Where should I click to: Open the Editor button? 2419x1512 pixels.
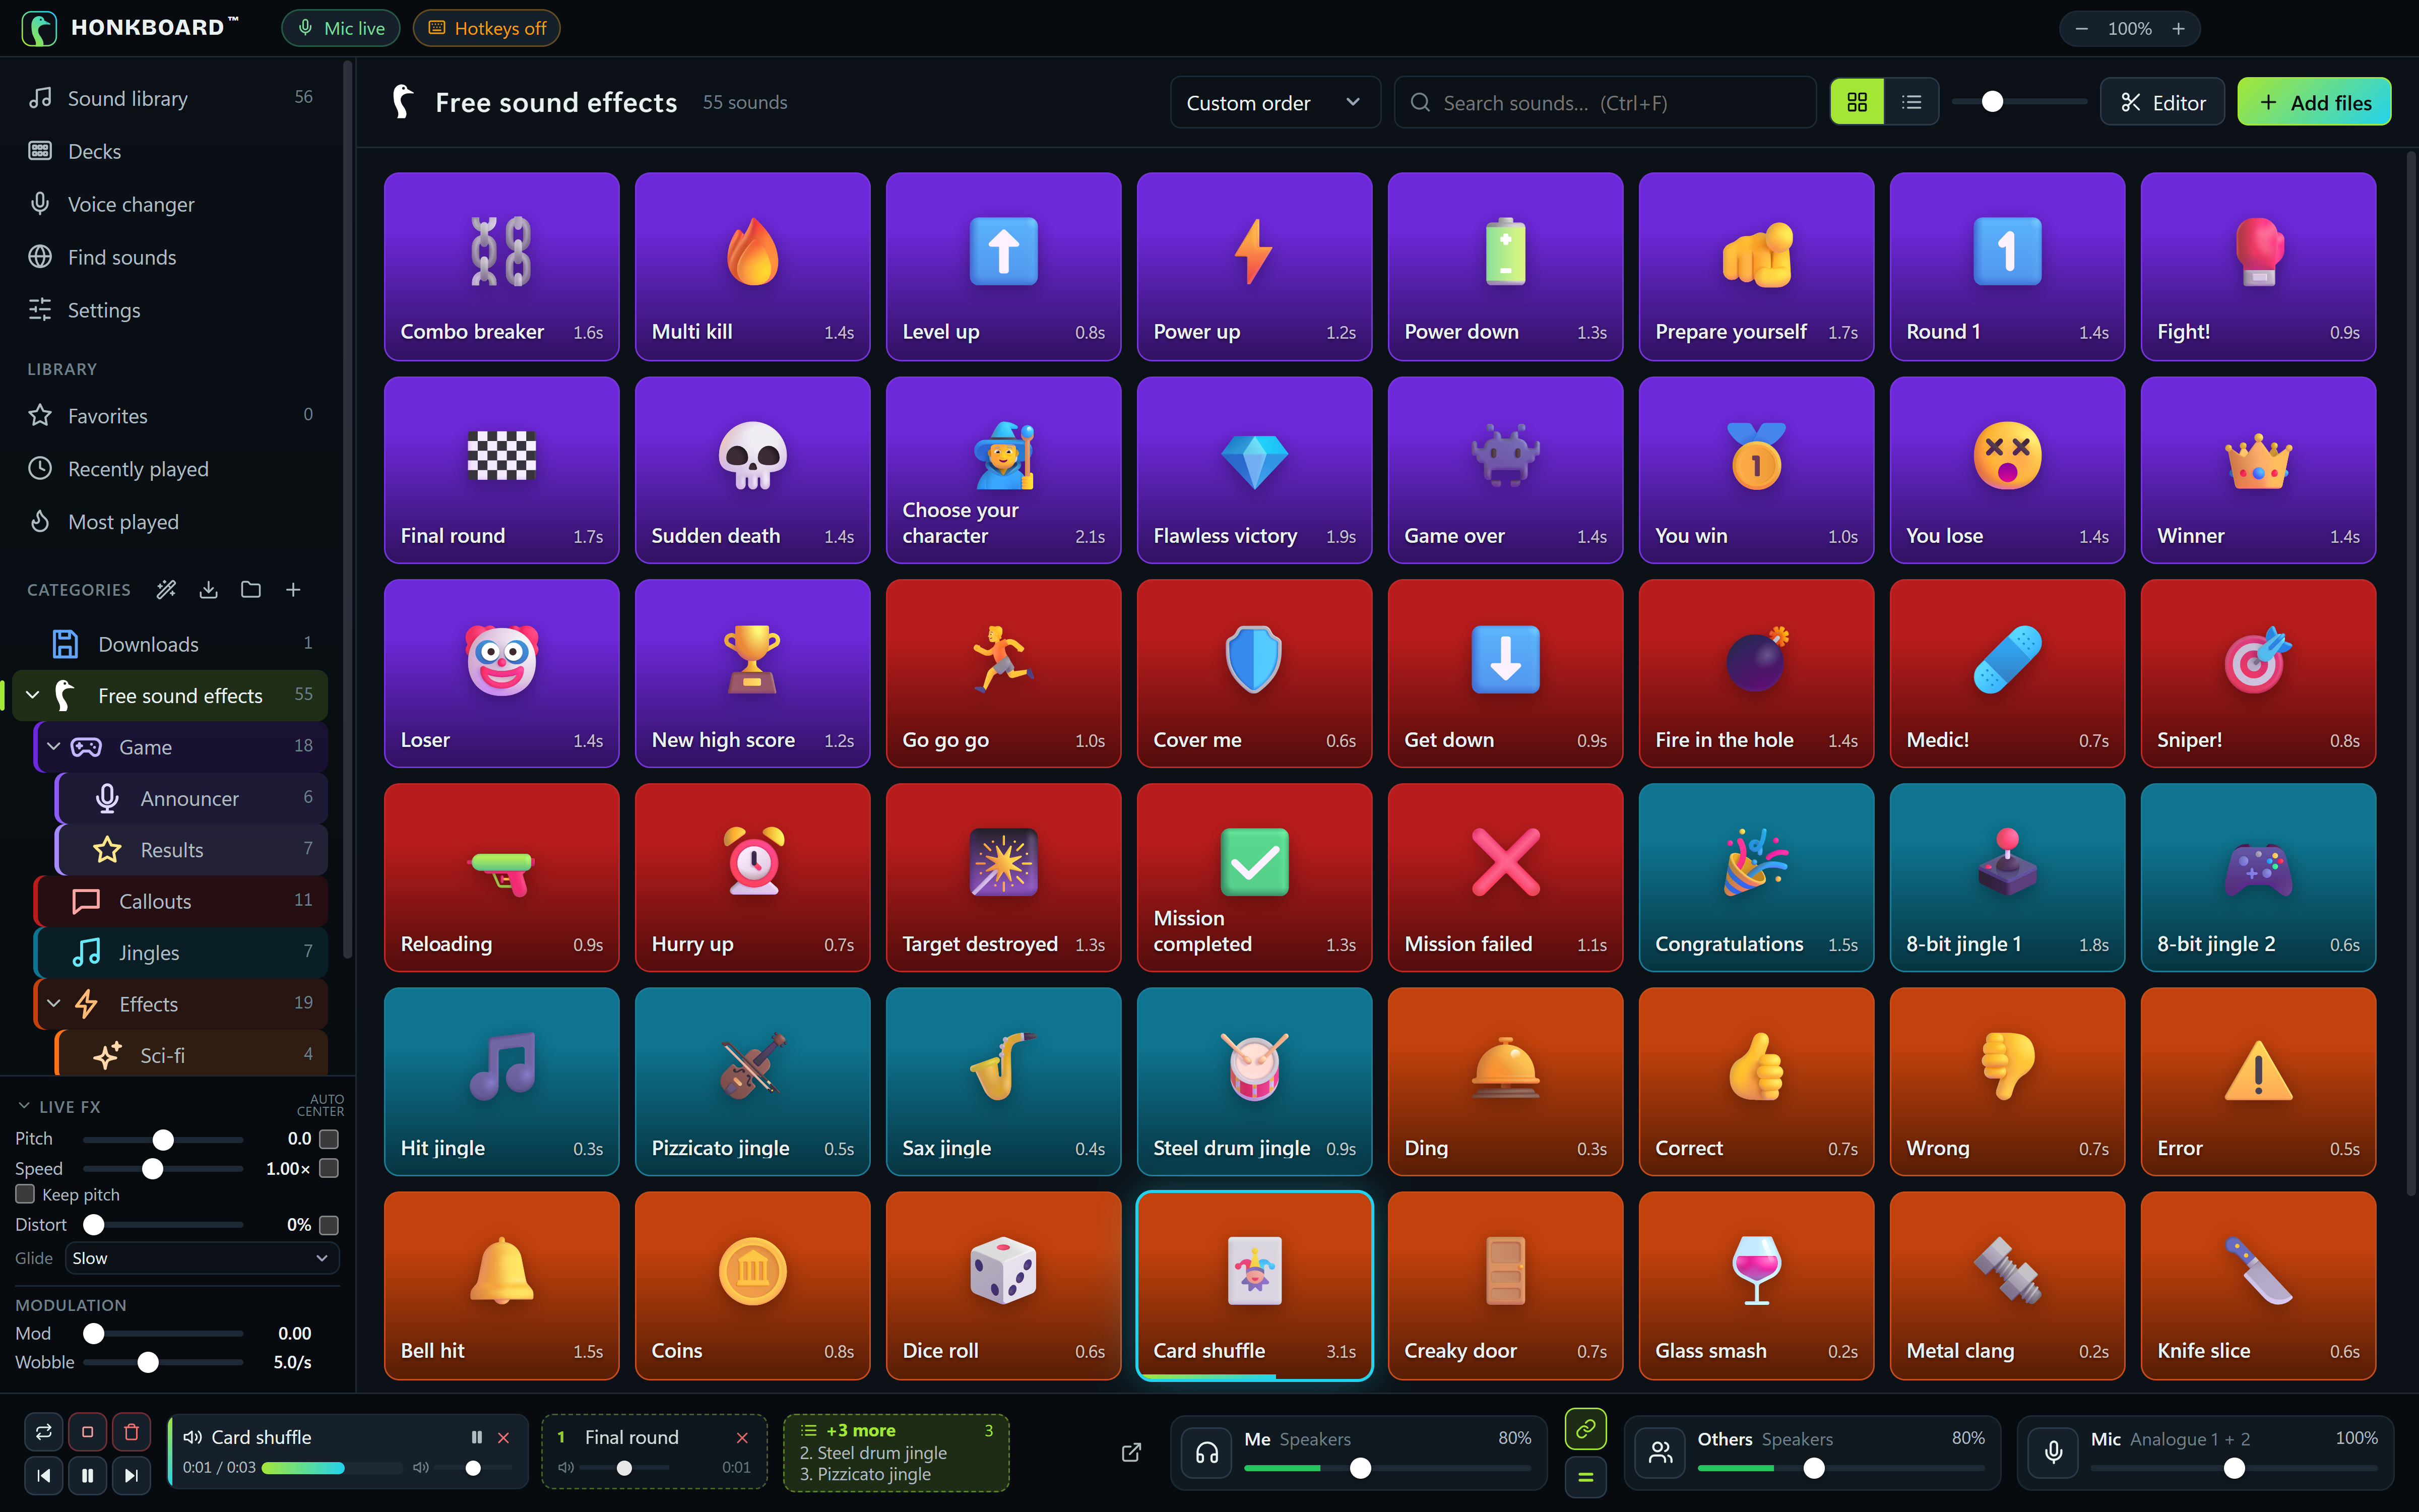(2162, 102)
